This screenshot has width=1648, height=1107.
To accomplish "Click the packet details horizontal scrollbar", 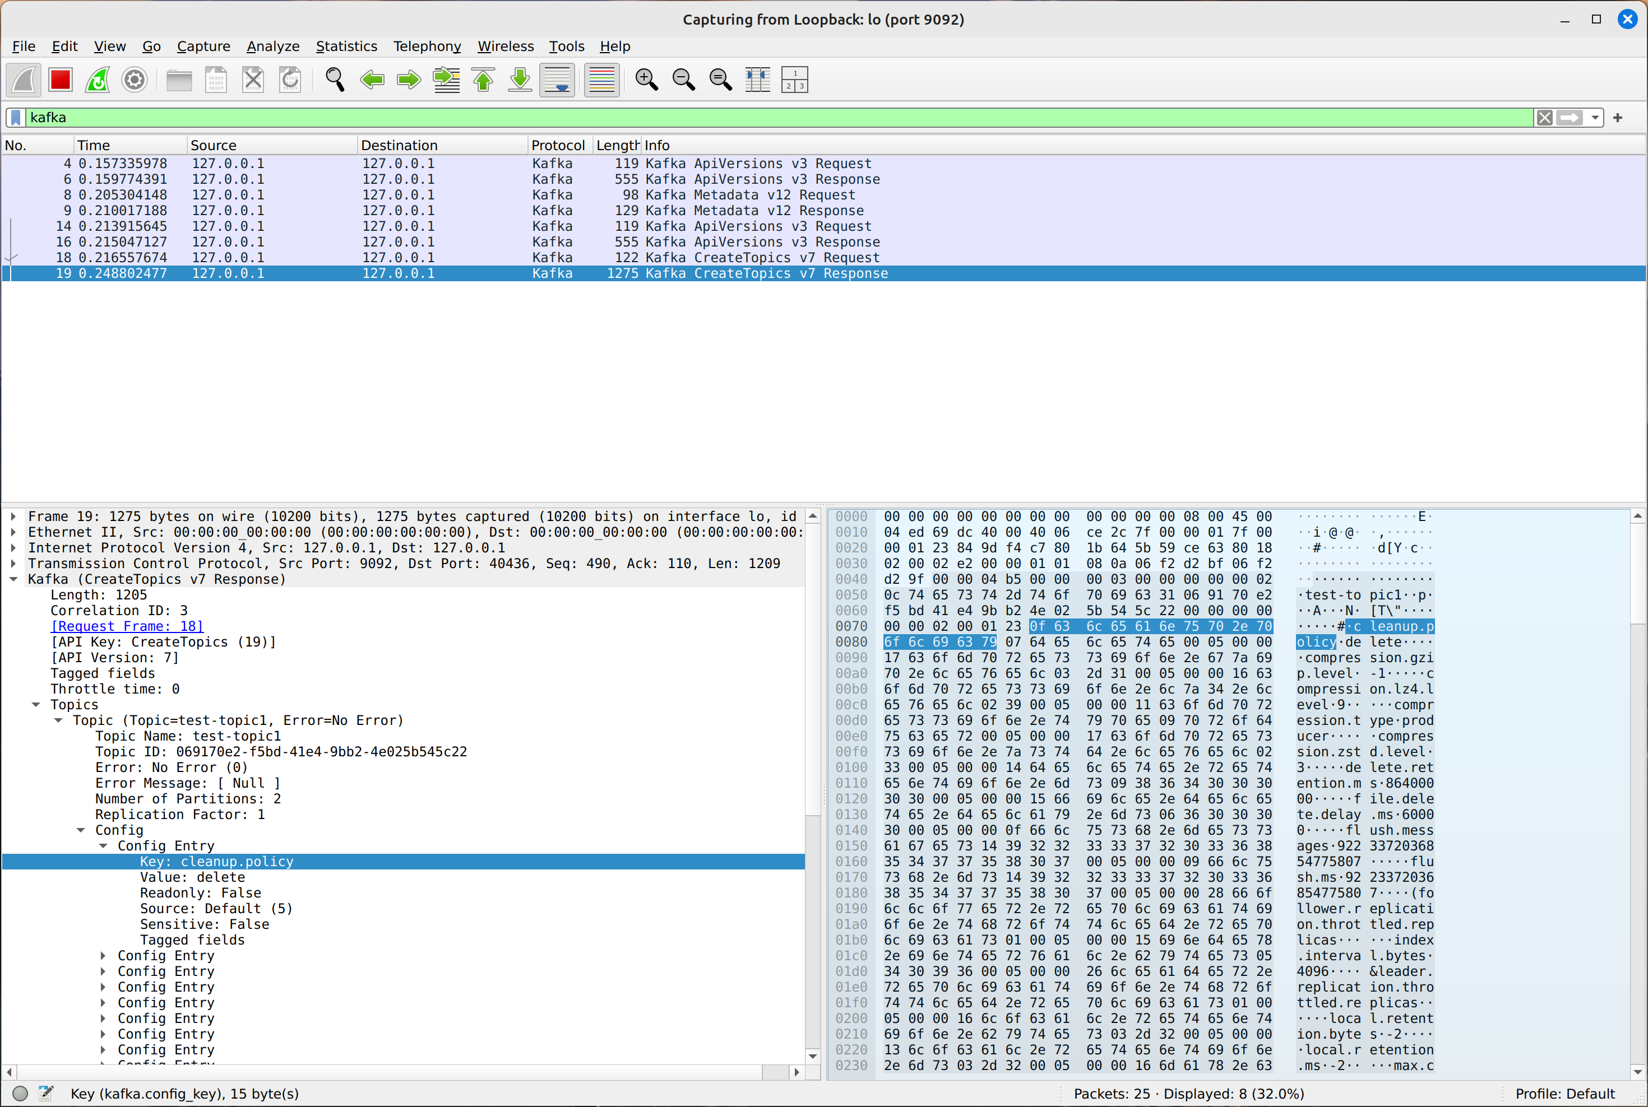I will coord(396,1072).
